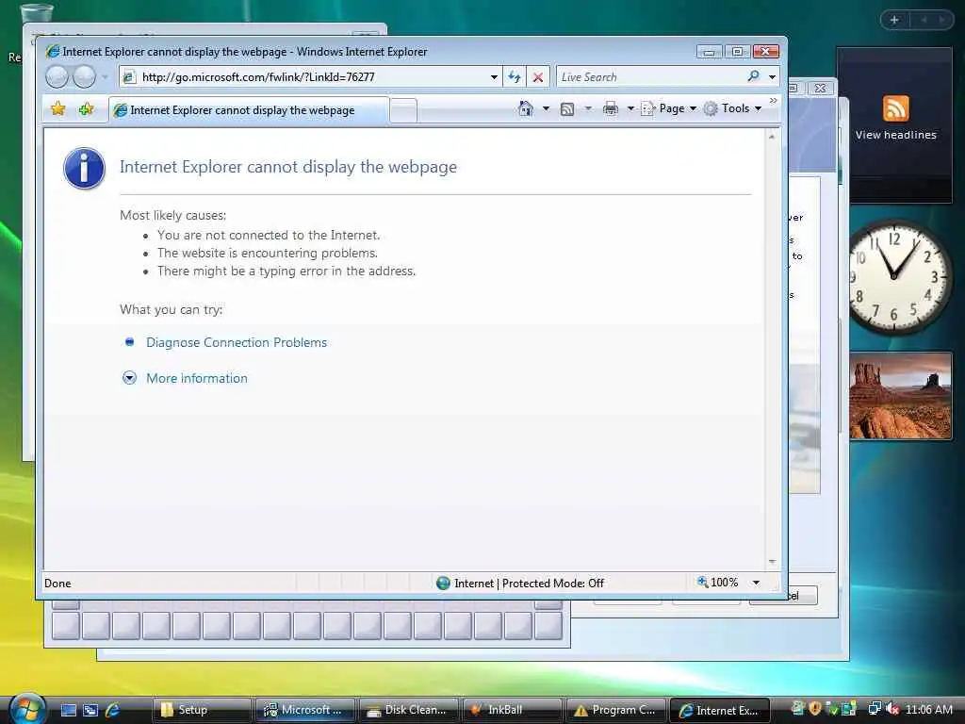Click the sidebar add gadget plus button
Viewport: 965px width, 724px height.
pos(894,20)
